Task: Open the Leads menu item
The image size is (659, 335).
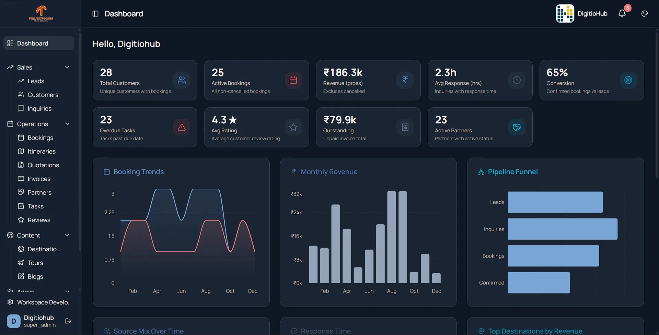Action: [36, 81]
